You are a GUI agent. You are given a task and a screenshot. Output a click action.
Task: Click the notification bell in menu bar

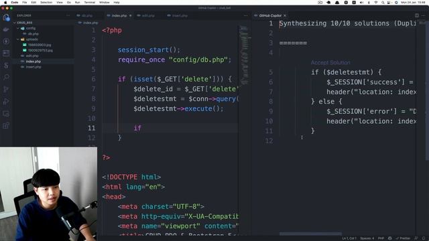click(337, 3)
